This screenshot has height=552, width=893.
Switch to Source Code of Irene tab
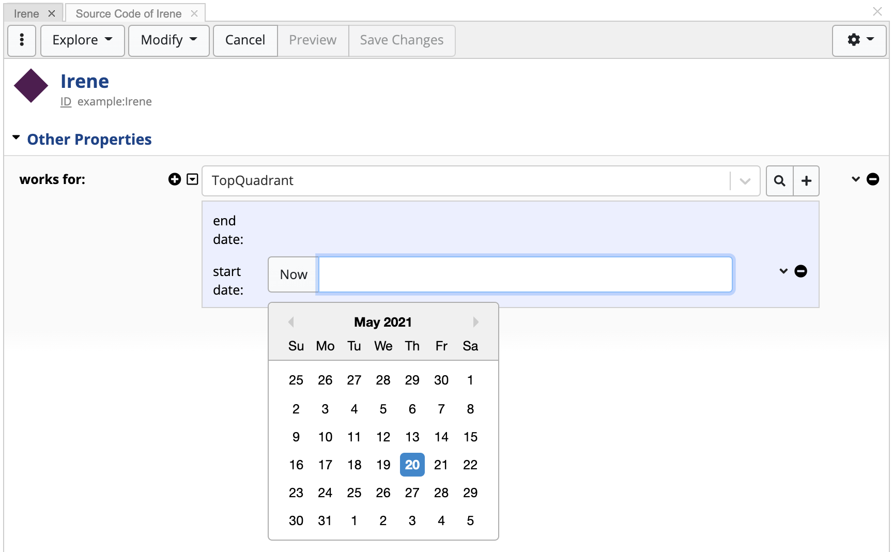(x=129, y=14)
